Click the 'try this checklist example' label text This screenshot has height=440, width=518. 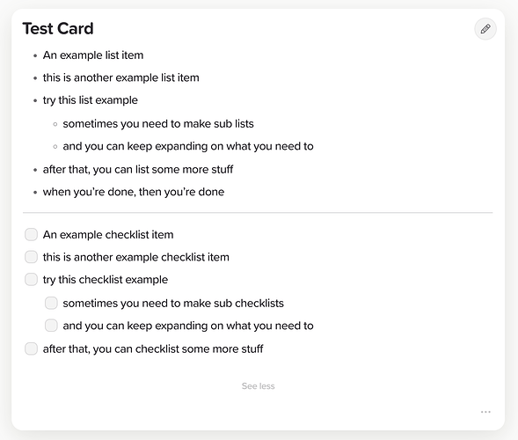pyautogui.click(x=106, y=280)
